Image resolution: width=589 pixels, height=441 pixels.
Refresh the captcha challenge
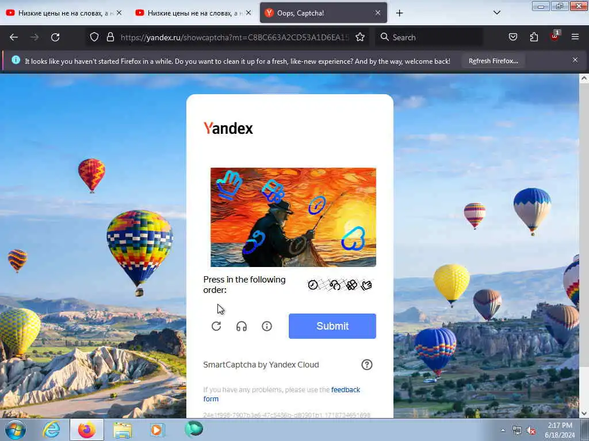click(216, 326)
